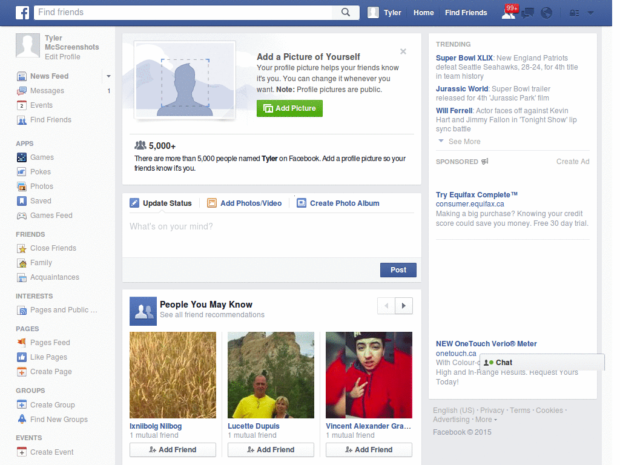The image size is (620, 465).
Task: Click the search magnifier icon
Action: click(346, 12)
